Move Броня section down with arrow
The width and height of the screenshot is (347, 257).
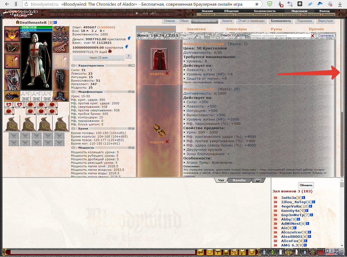[130, 129]
